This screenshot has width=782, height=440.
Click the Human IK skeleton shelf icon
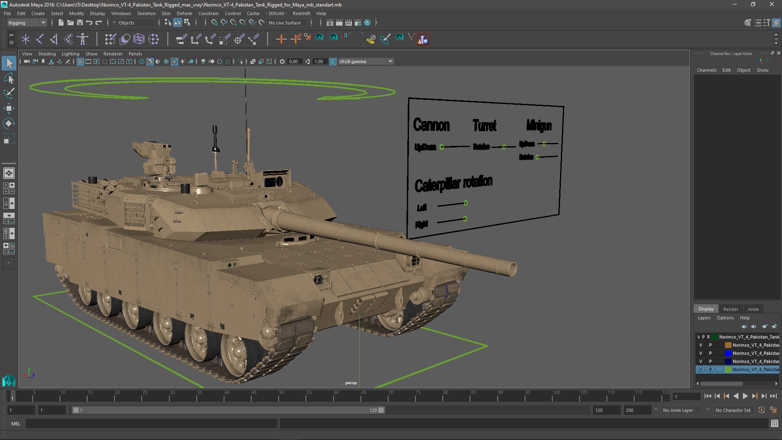point(83,39)
